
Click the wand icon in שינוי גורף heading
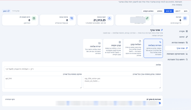[162, 30]
